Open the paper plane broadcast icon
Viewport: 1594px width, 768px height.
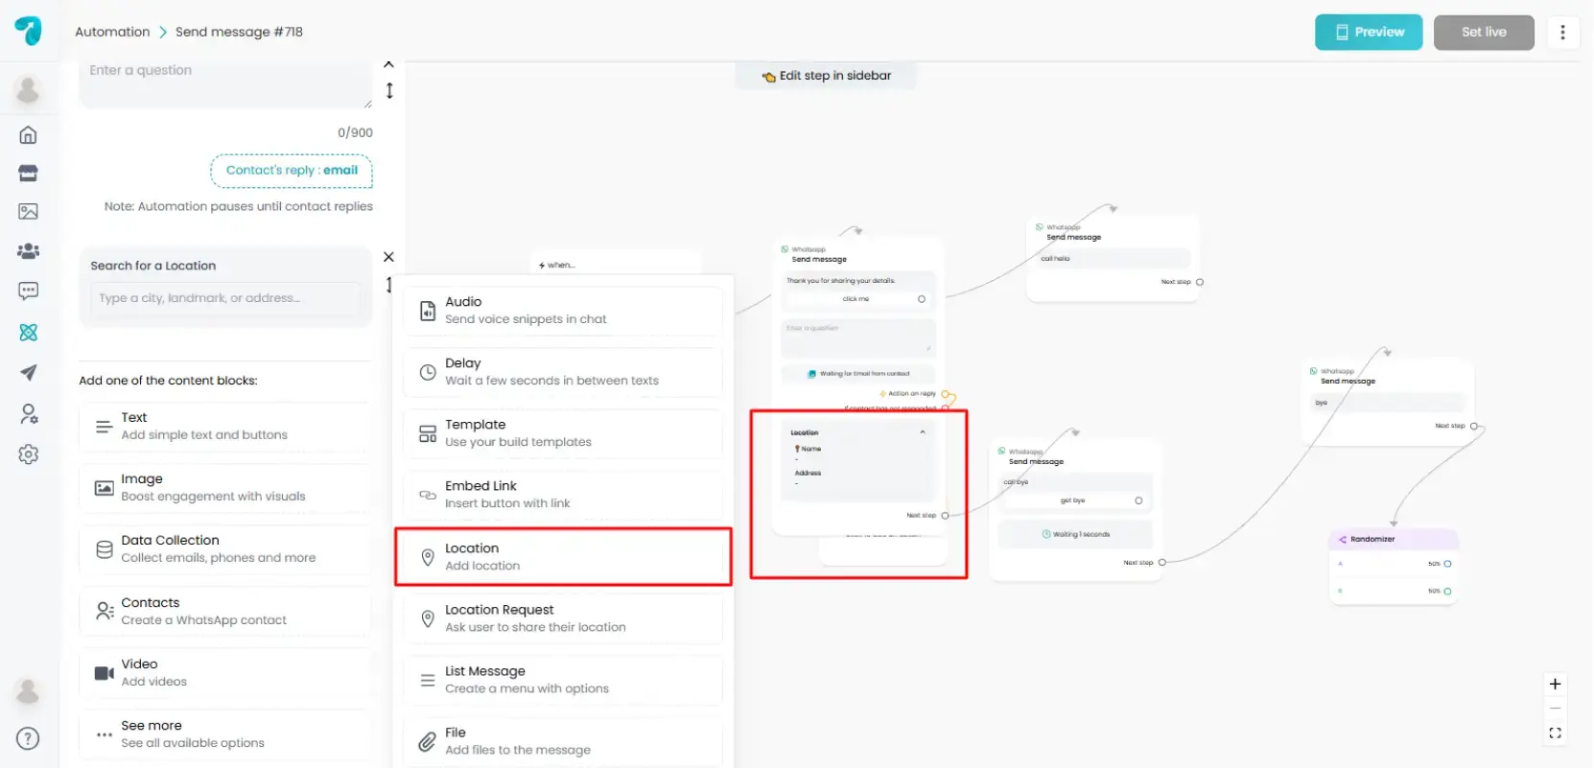tap(28, 373)
